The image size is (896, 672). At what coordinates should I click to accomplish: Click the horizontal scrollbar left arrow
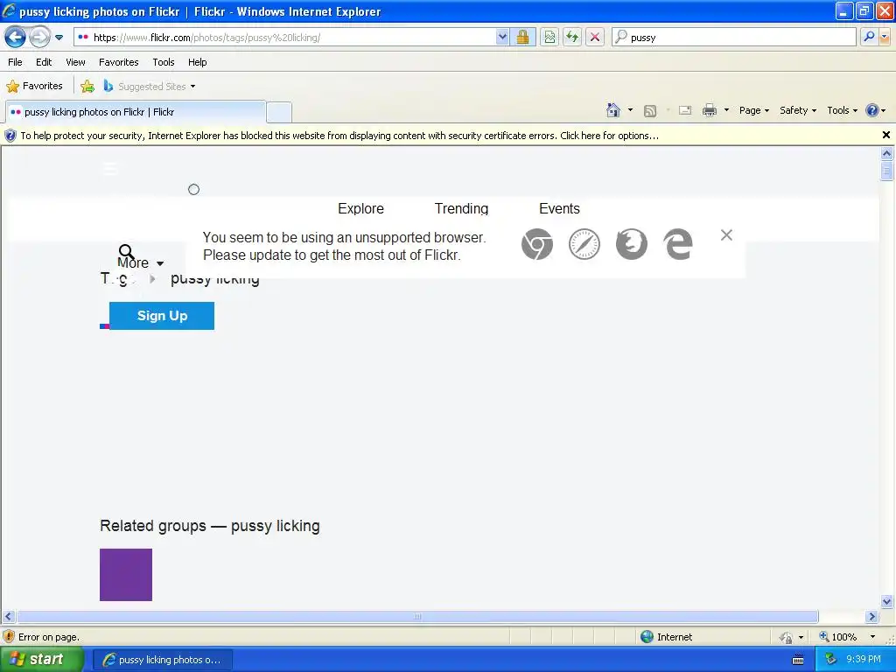tap(8, 617)
